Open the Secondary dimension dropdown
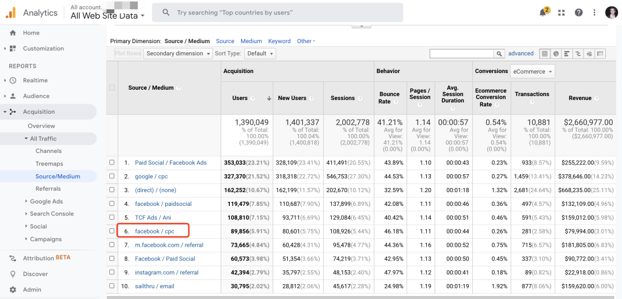The image size is (622, 299). pos(178,53)
